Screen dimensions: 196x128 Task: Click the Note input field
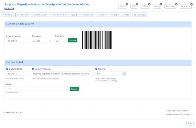[x=37, y=89]
